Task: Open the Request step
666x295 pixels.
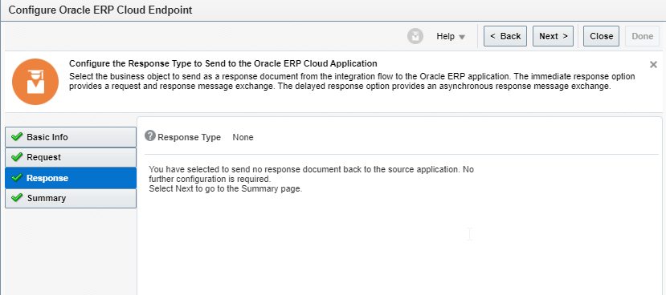Action: point(71,157)
